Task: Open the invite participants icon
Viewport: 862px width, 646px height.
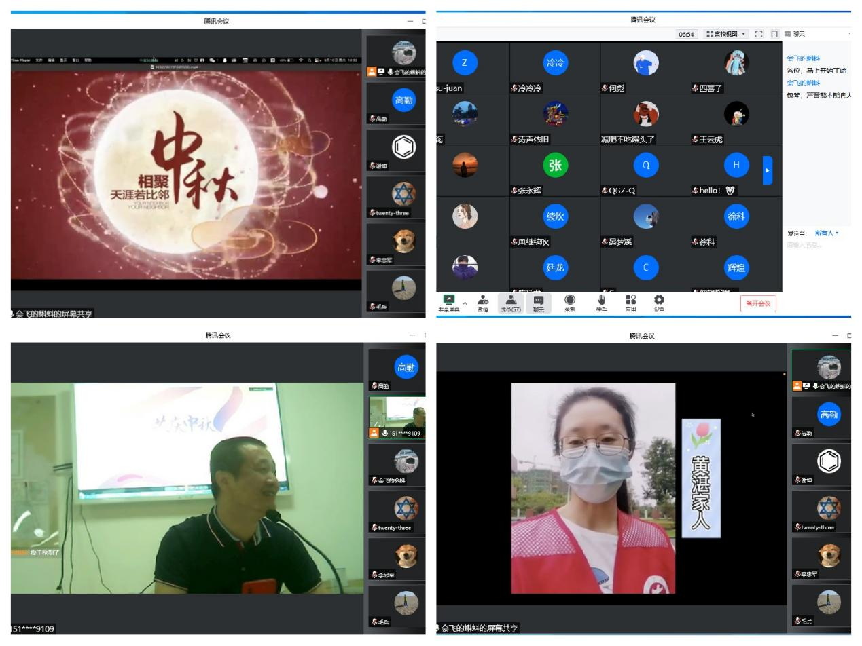Action: (x=482, y=302)
